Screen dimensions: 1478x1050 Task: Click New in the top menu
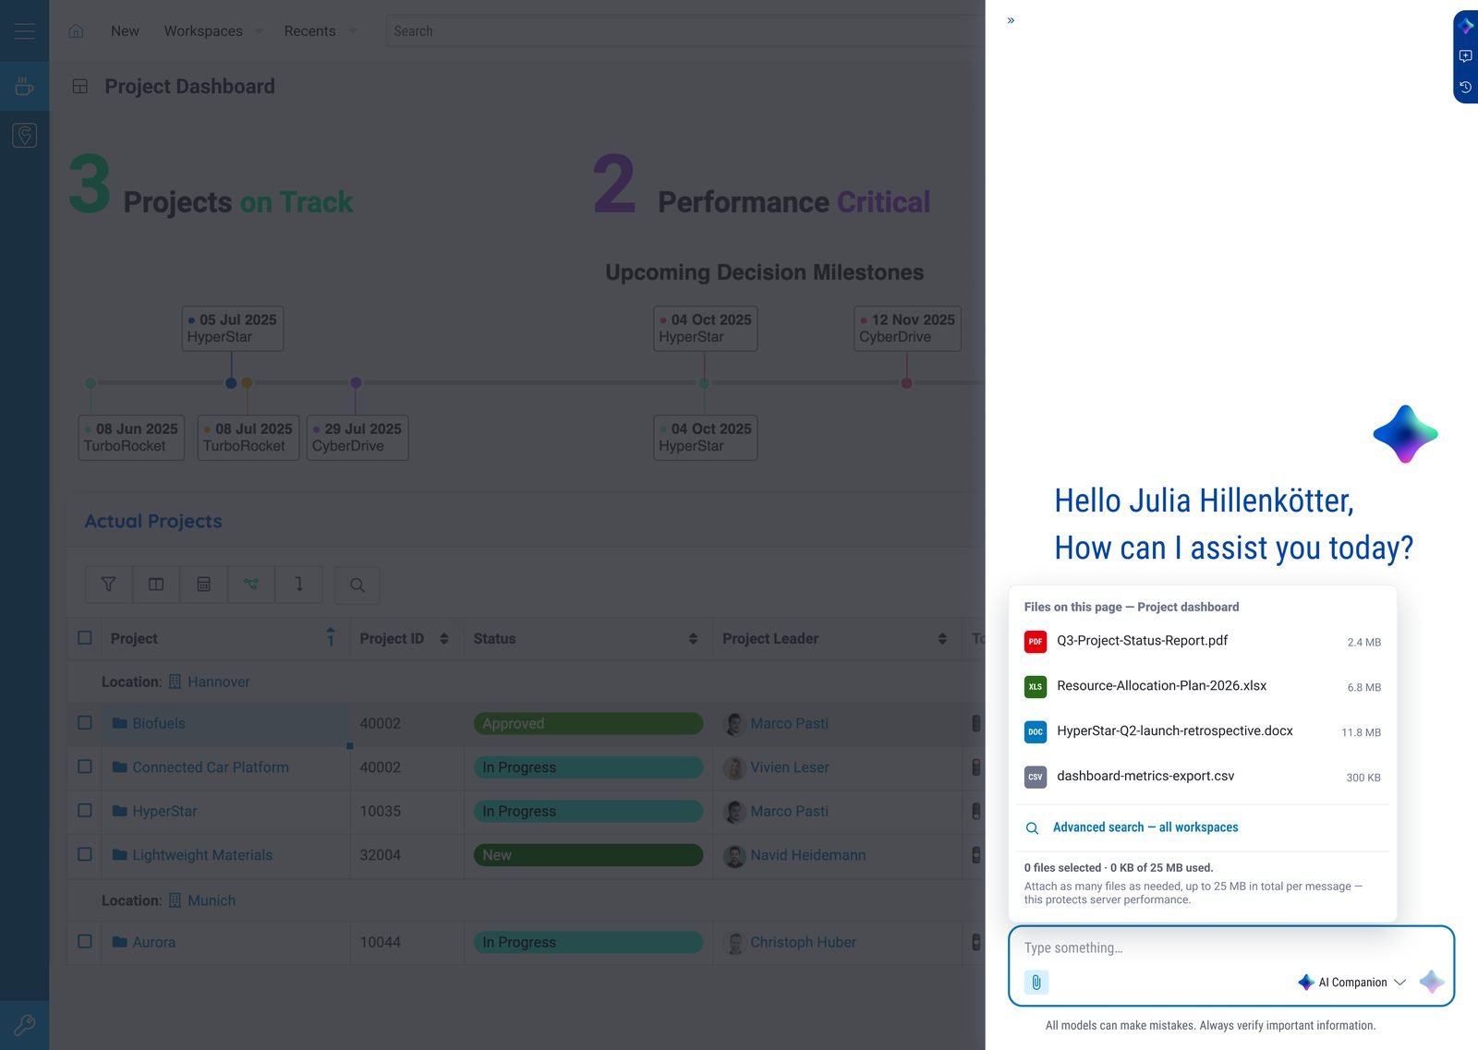click(125, 30)
